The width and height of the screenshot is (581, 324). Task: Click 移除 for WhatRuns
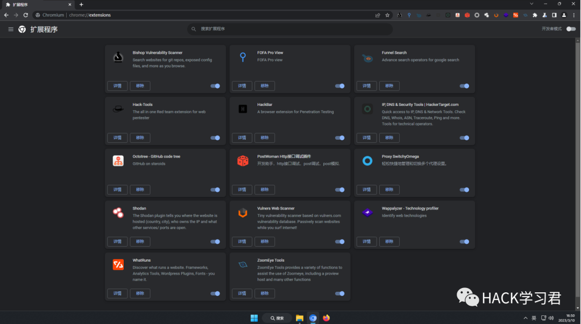[x=140, y=293]
